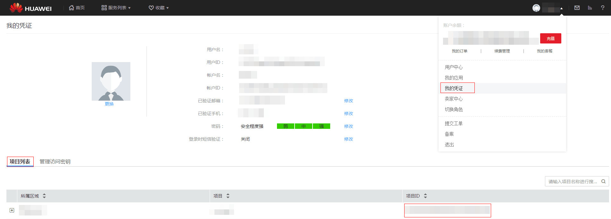Open the 服务列表 services menu
The height and width of the screenshot is (219, 611).
pos(116,8)
